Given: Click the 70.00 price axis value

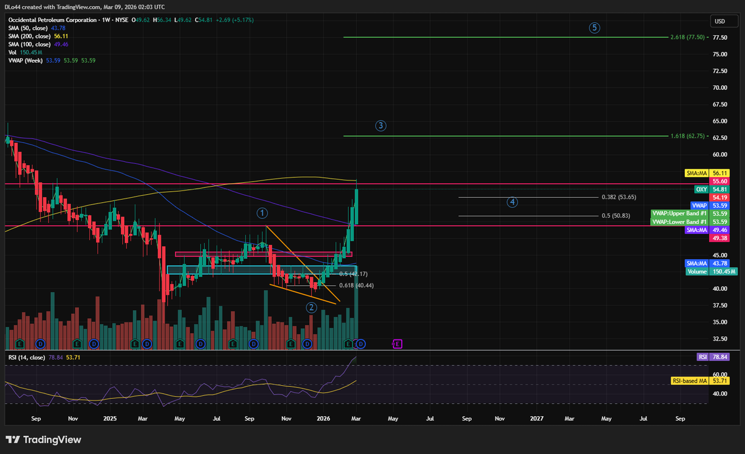Looking at the screenshot, I should (x=720, y=88).
